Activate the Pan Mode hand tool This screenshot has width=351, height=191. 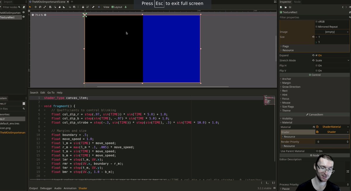60,7
